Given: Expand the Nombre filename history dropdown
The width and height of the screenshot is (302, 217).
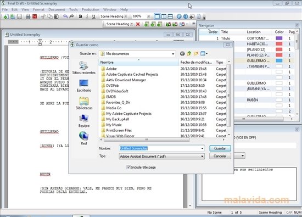Looking at the screenshot, I should 202,148.
